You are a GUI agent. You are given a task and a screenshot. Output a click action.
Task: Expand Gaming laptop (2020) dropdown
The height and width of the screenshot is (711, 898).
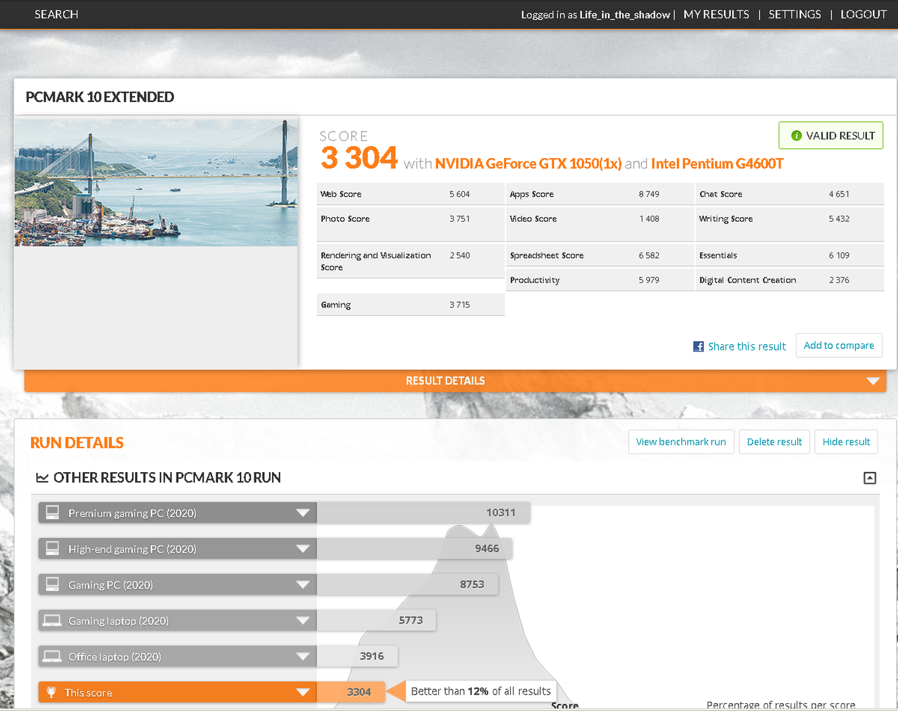click(x=302, y=621)
